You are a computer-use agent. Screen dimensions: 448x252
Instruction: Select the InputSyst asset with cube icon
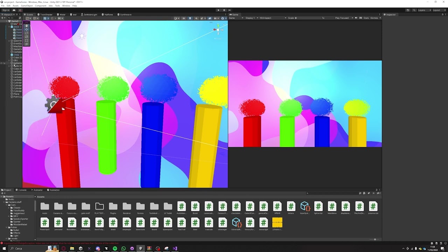pyautogui.click(x=304, y=208)
